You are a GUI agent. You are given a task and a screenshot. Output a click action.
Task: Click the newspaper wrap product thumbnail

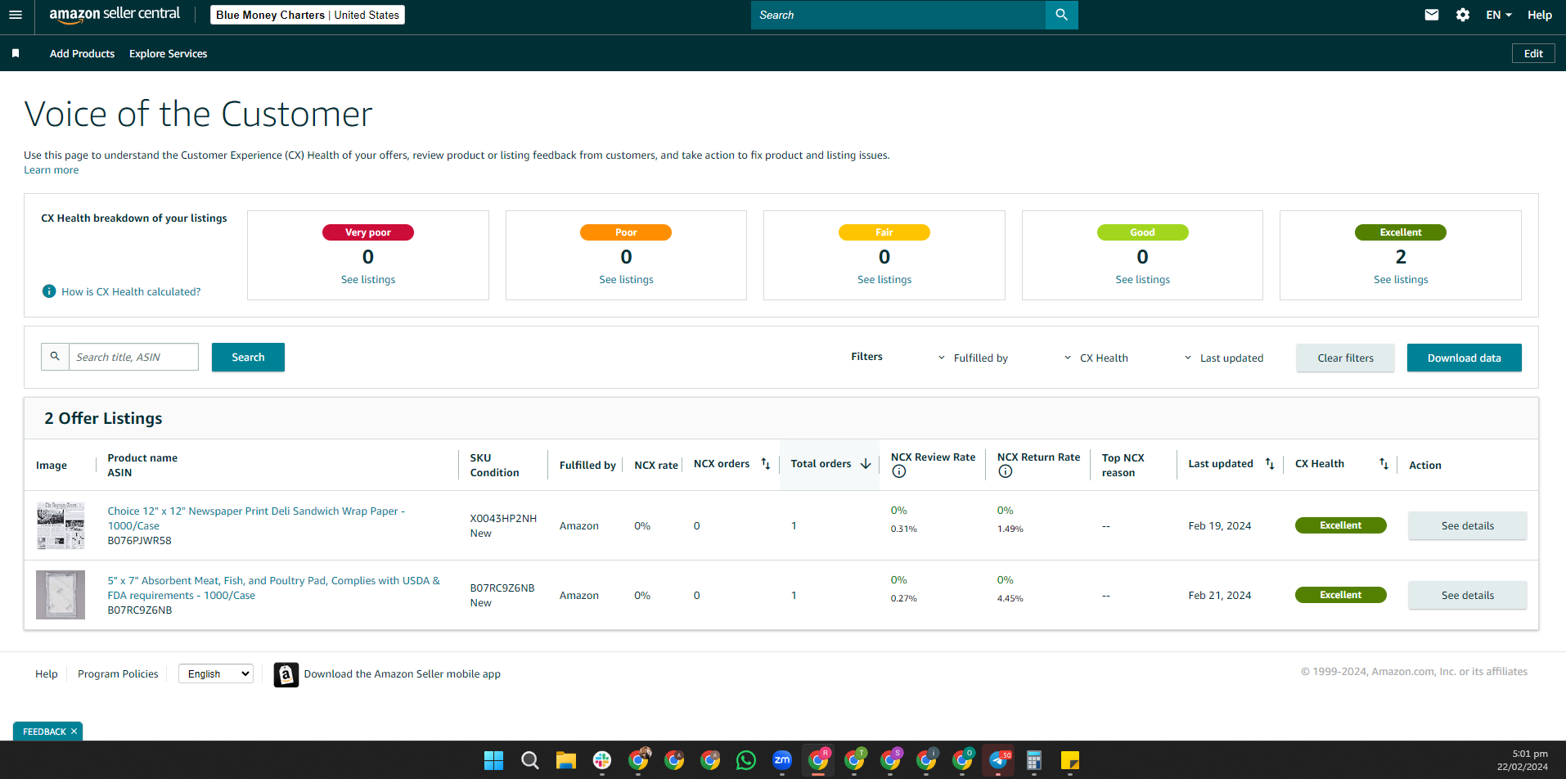point(61,525)
